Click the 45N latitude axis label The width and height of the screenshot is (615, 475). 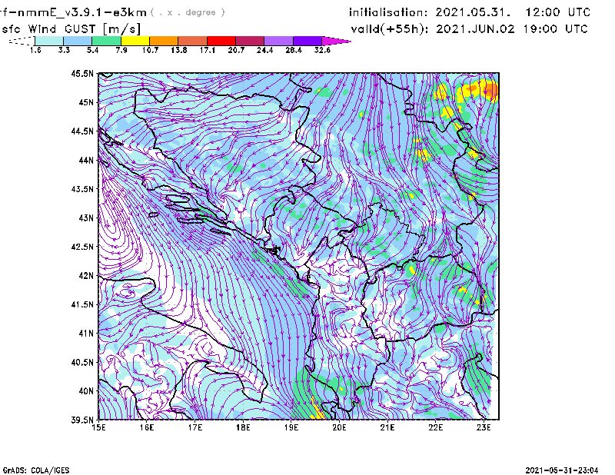(x=86, y=102)
